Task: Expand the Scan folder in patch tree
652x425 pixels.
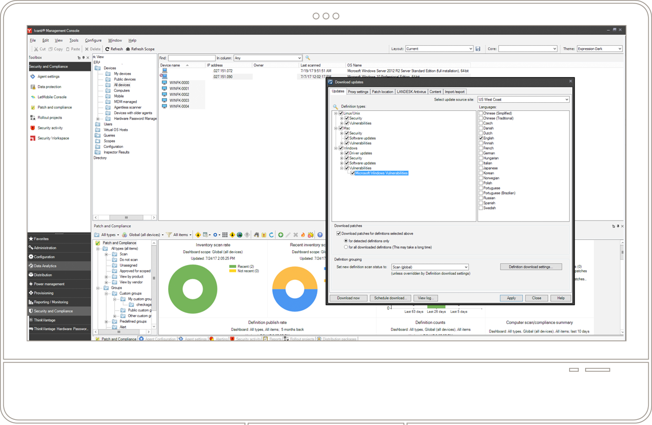Action: click(x=106, y=254)
